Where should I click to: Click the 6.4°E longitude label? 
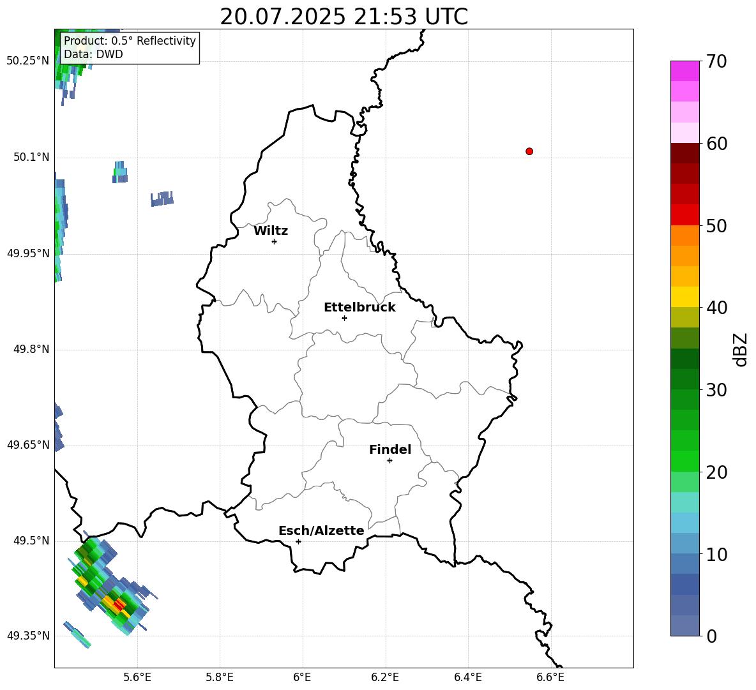point(467,677)
